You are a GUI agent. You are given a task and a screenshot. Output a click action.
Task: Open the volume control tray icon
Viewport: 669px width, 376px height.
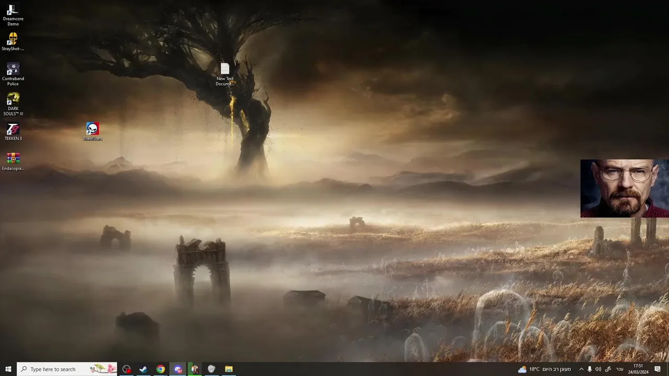click(598, 369)
